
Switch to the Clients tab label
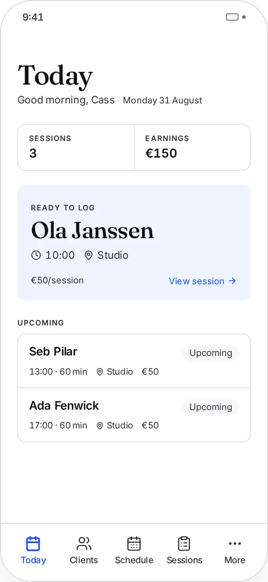84,560
